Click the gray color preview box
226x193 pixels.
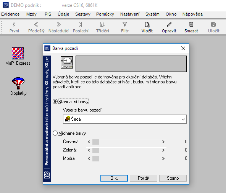(x=131, y=64)
